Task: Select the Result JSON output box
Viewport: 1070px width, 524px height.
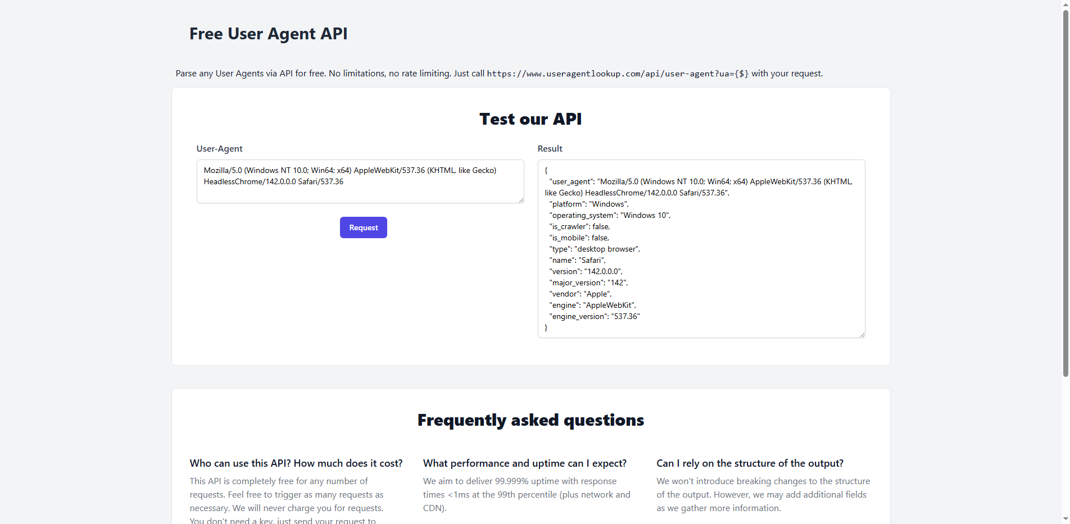Action: 700,249
